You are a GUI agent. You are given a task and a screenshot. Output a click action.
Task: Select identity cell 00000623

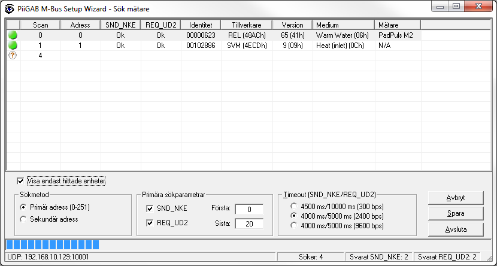(x=201, y=35)
